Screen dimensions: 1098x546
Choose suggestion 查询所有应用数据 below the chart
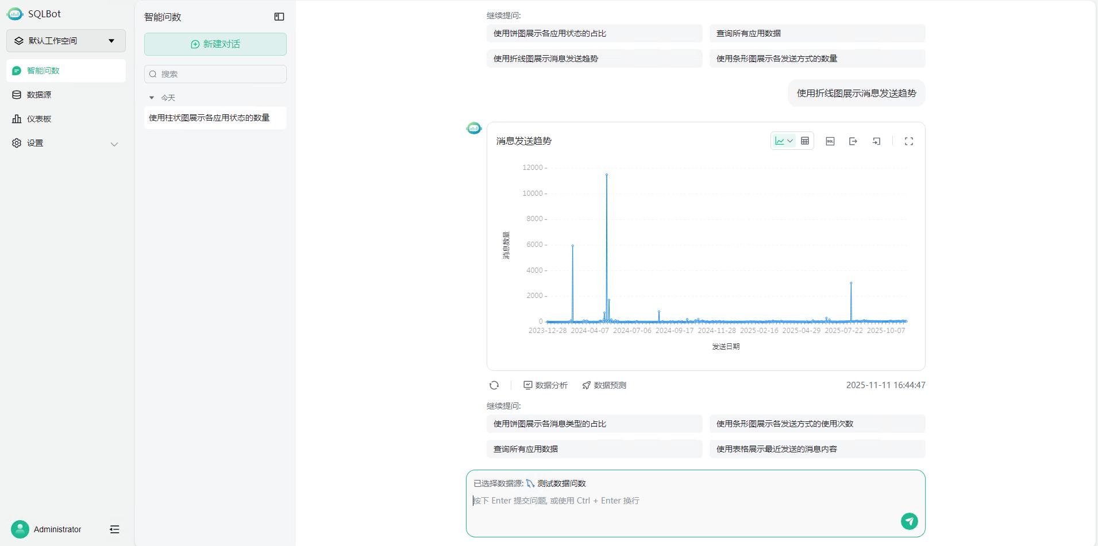coord(595,449)
